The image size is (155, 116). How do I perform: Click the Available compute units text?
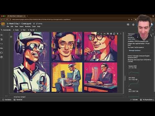click(138, 41)
